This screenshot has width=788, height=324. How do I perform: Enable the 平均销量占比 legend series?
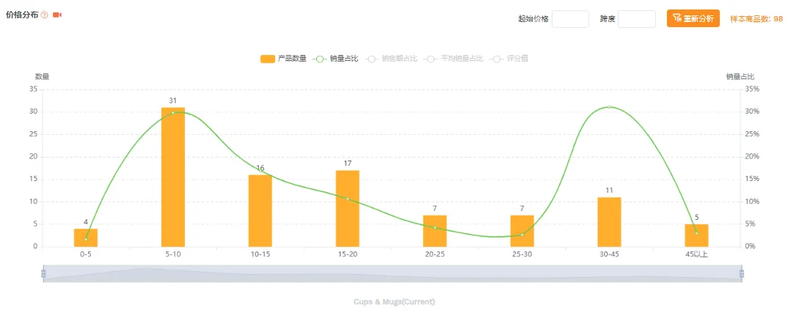click(x=453, y=59)
